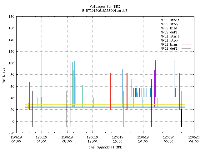Screen dimensions: 200x150
Task: Click the 180 y-axis tick label
Action: [11, 17]
